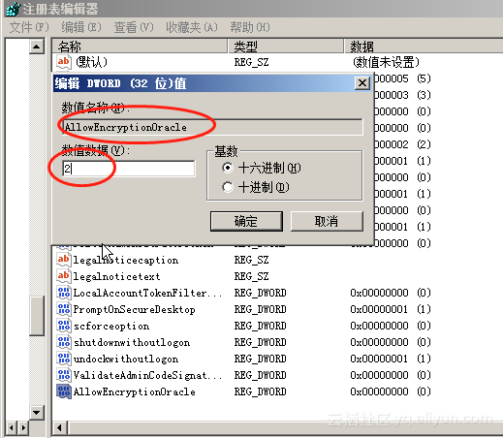This screenshot has height=438, width=503.
Task: Open the 查看(V) menu
Action: 134,27
